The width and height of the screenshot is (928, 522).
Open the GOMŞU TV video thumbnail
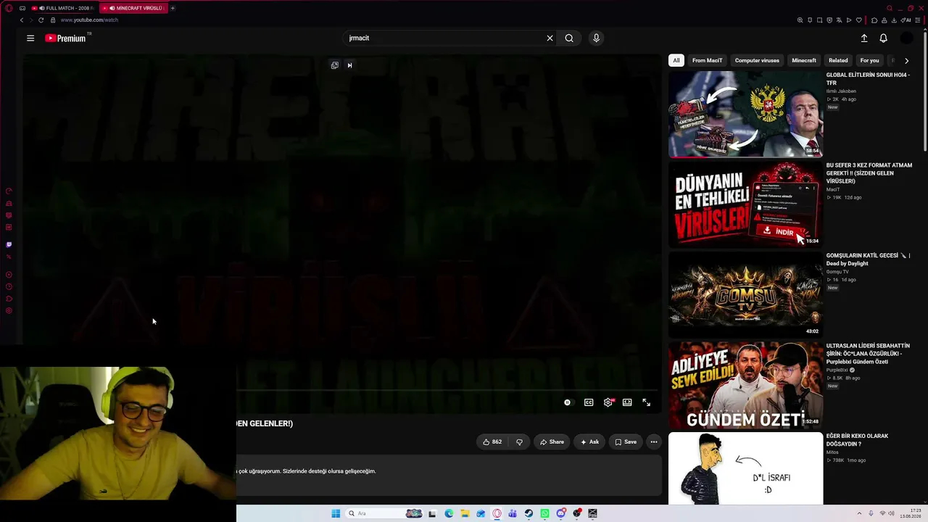click(745, 294)
